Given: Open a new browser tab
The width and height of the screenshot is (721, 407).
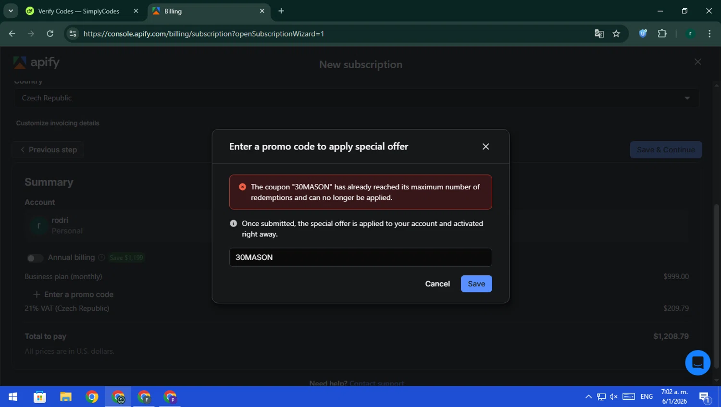Looking at the screenshot, I should 281,11.
